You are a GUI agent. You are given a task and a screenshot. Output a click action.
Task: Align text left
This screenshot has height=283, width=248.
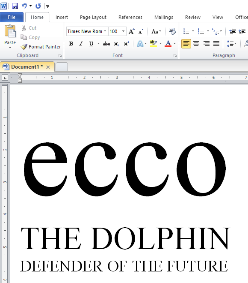point(186,44)
